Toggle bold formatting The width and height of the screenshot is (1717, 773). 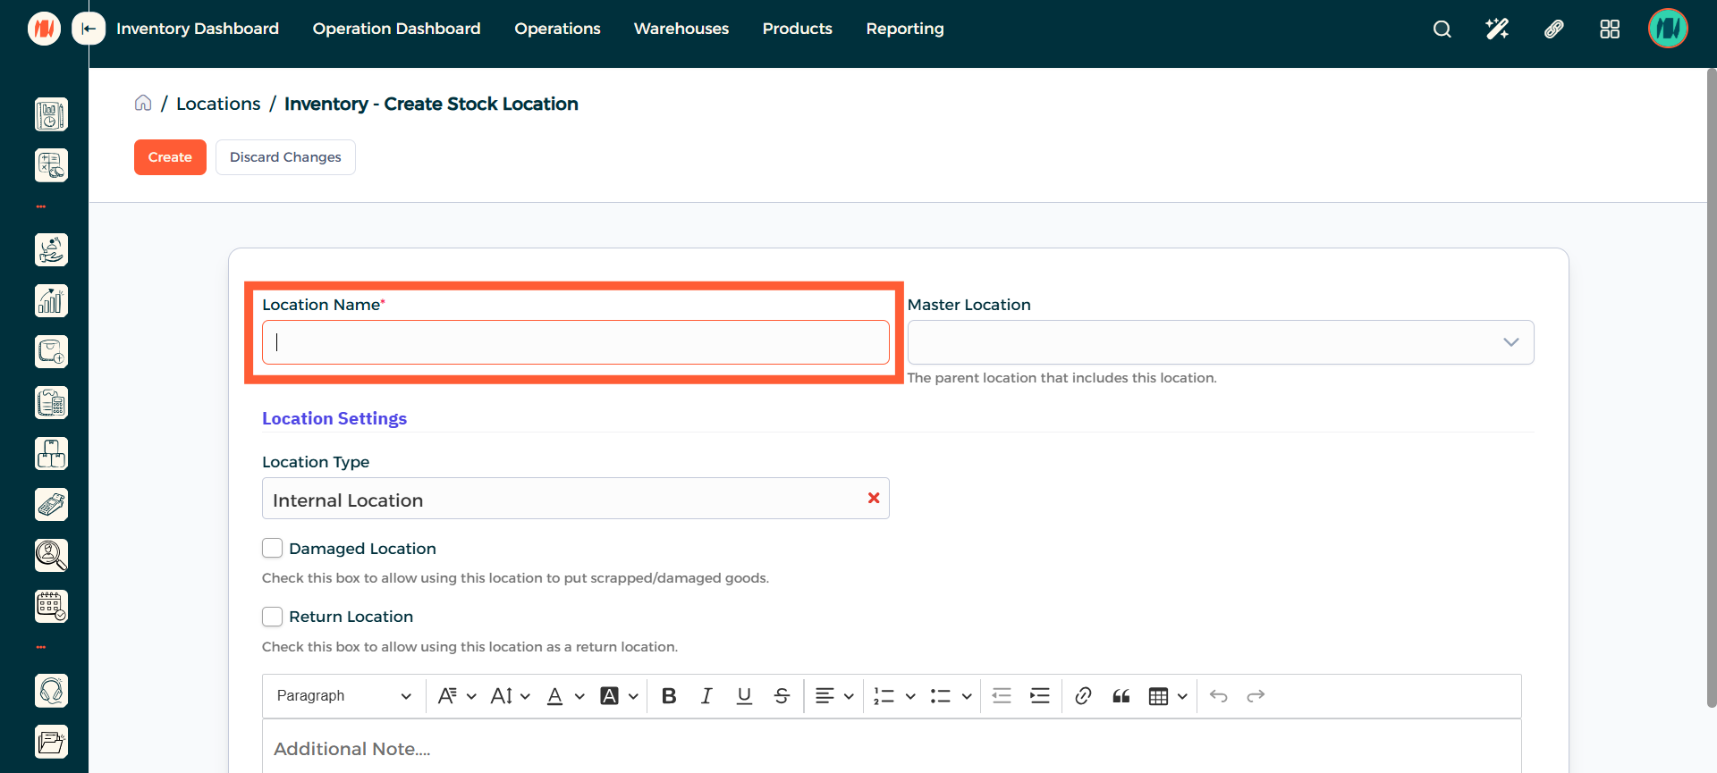(668, 696)
